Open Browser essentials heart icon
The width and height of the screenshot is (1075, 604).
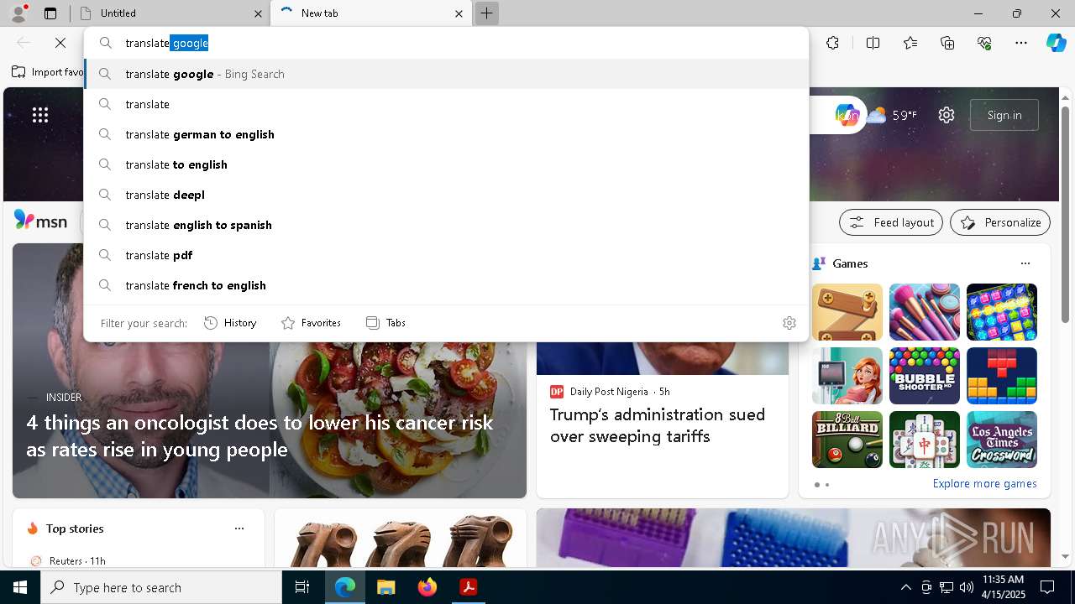click(x=984, y=43)
